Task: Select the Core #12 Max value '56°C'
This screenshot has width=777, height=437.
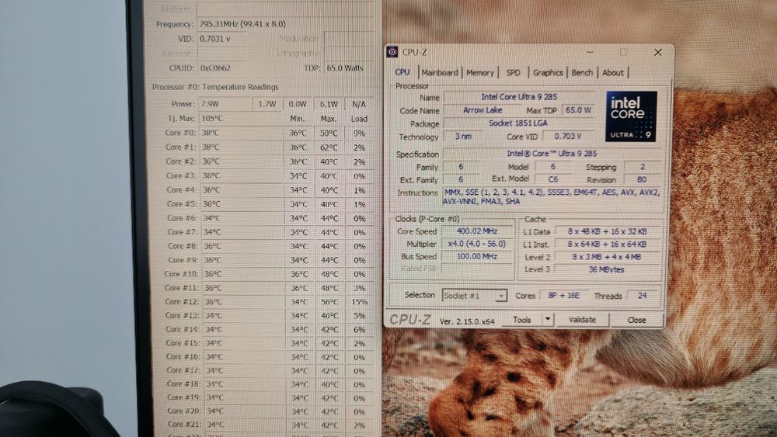Action: [329, 301]
